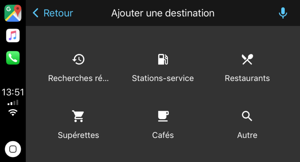The width and height of the screenshot is (300, 162).
Task: Click the Retour back label
Action: 58,13
